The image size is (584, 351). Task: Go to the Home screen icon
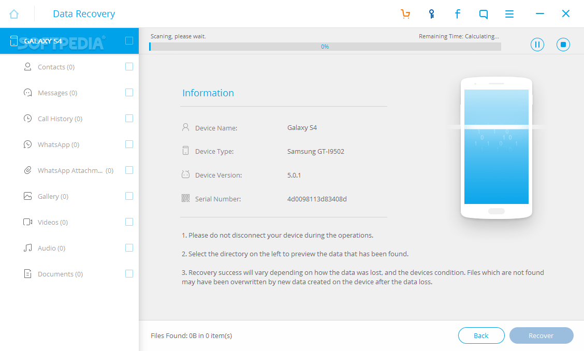coord(14,14)
